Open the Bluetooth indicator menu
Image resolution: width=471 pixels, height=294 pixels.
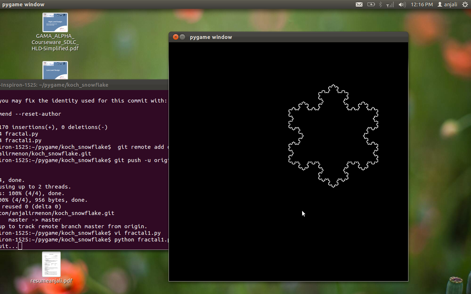[x=380, y=4]
